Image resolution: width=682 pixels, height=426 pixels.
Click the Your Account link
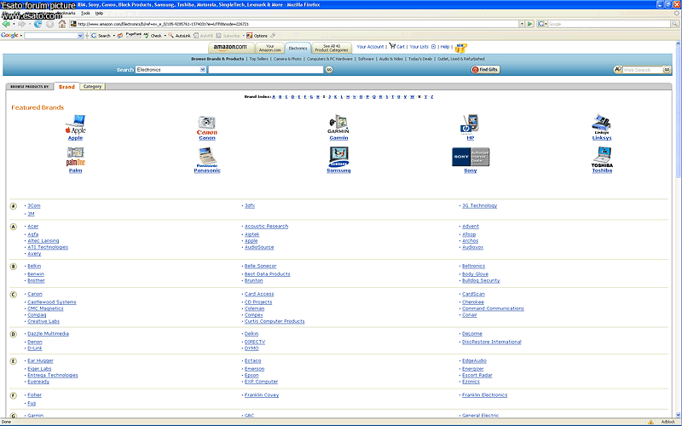pyautogui.click(x=370, y=47)
